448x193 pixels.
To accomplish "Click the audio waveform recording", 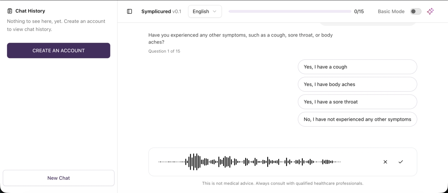I will (249, 162).
